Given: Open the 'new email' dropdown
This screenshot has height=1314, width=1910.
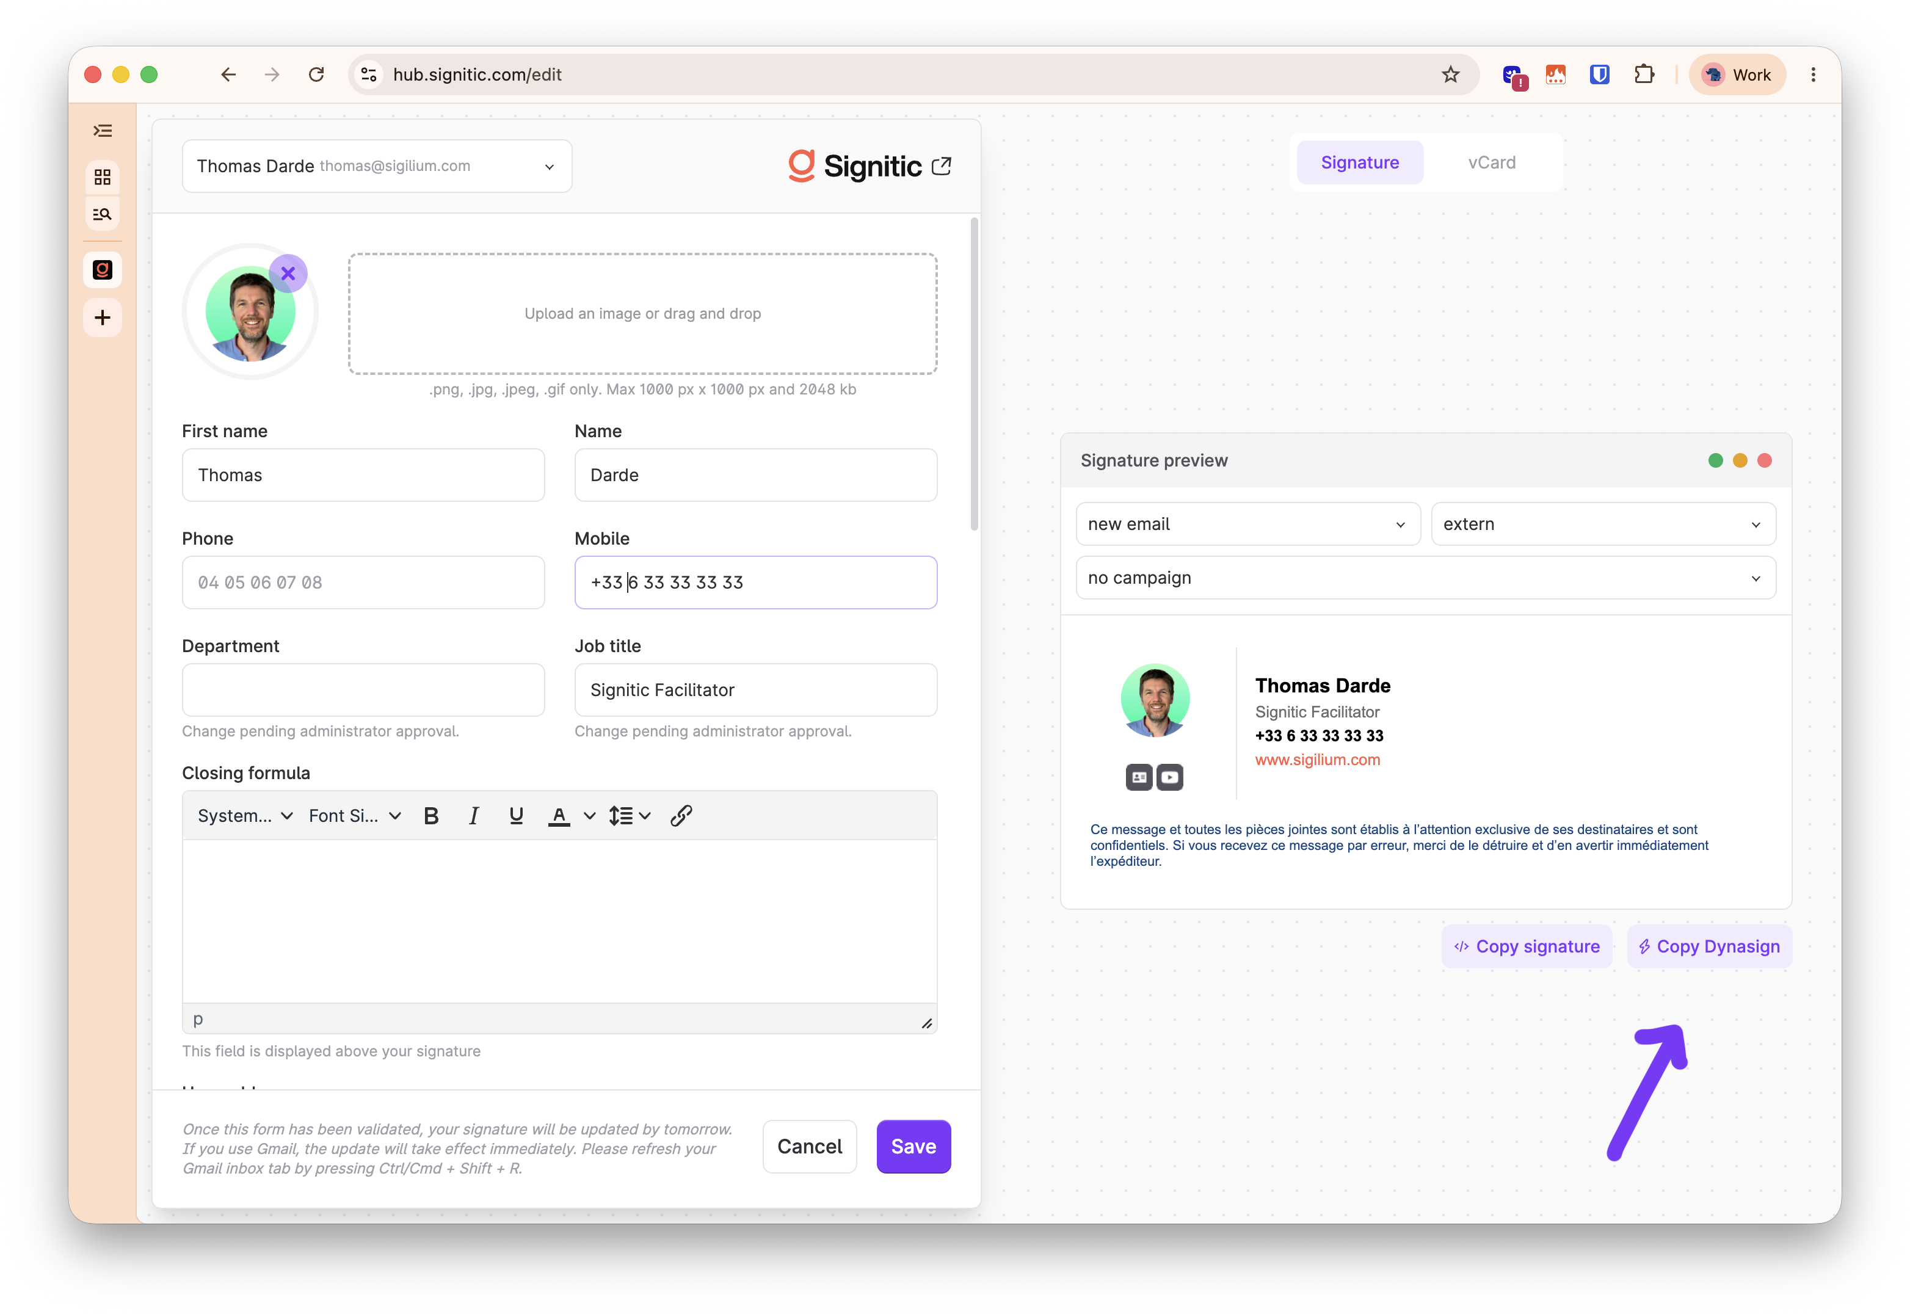Looking at the screenshot, I should 1248,525.
